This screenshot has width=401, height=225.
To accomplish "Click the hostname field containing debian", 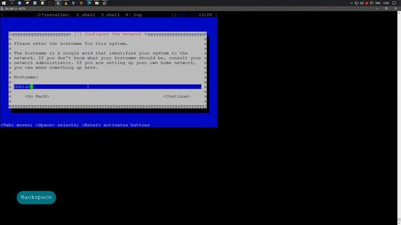I will pyautogui.click(x=107, y=87).
